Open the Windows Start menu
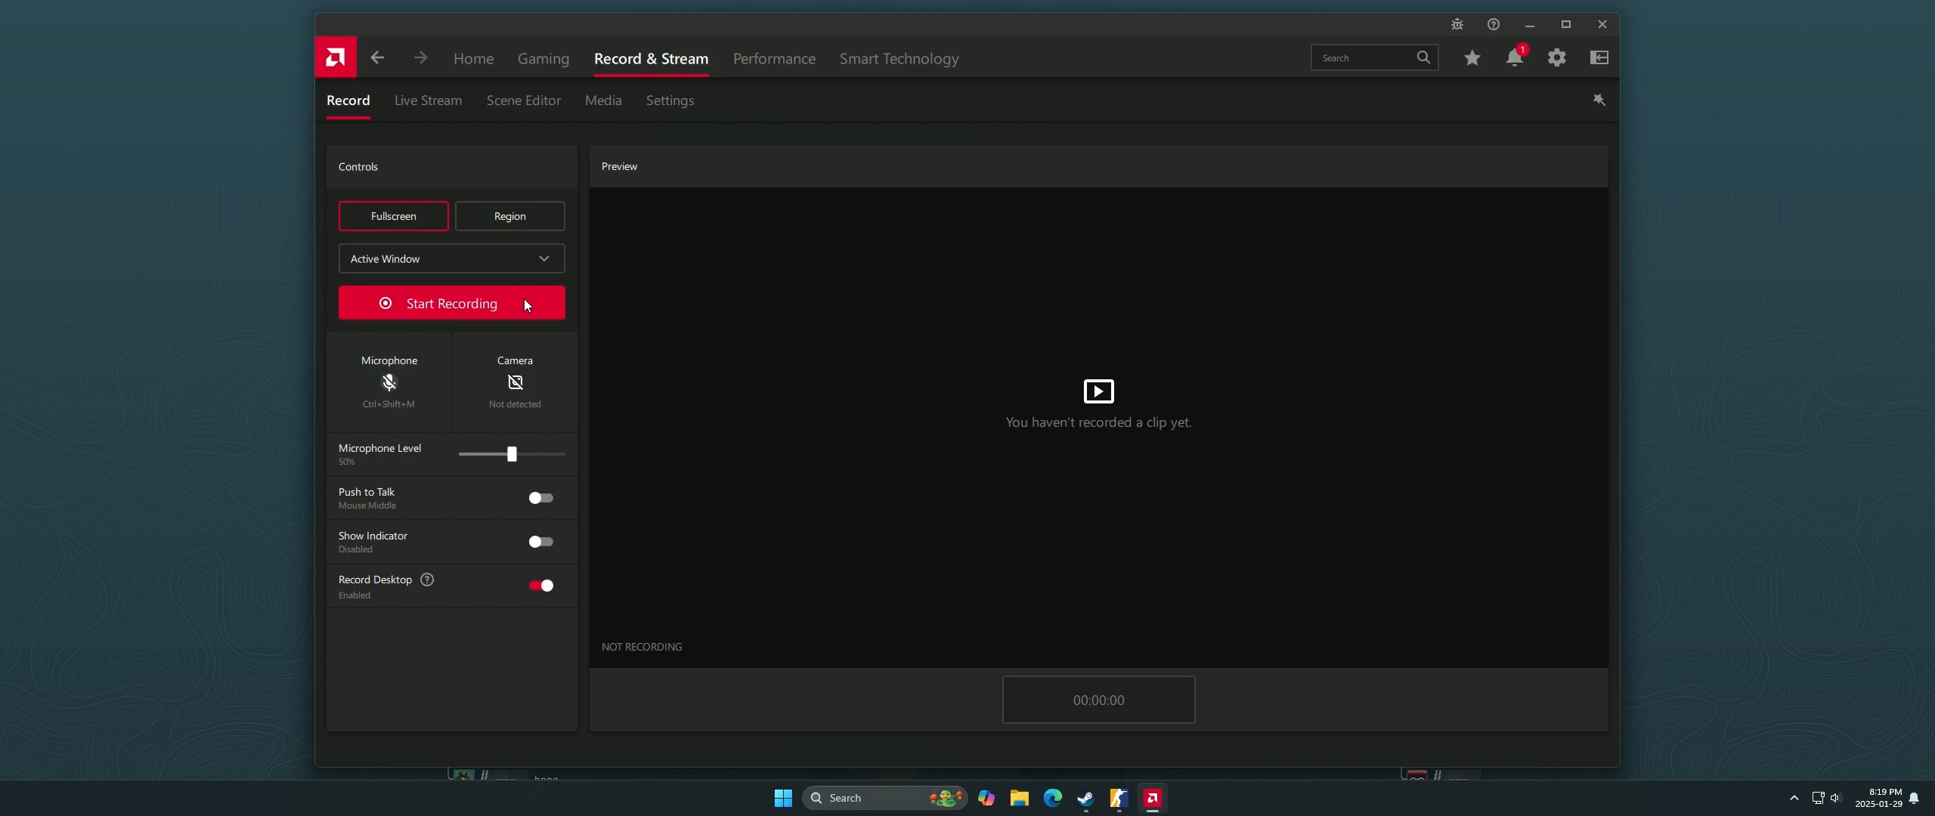Image resolution: width=1935 pixels, height=816 pixels. pyautogui.click(x=783, y=798)
